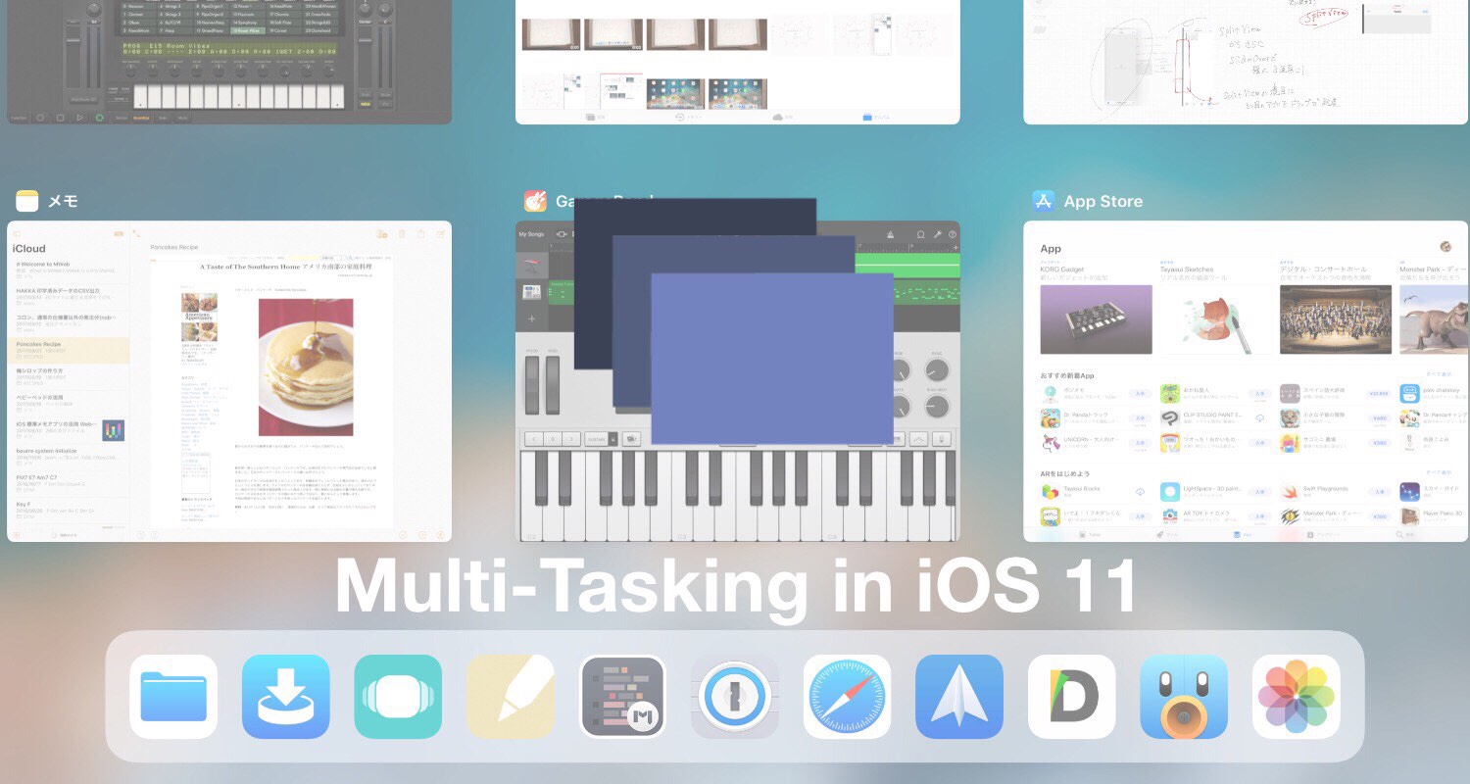Click the pancake photo in the note
This screenshot has width=1470, height=784.
[306, 367]
